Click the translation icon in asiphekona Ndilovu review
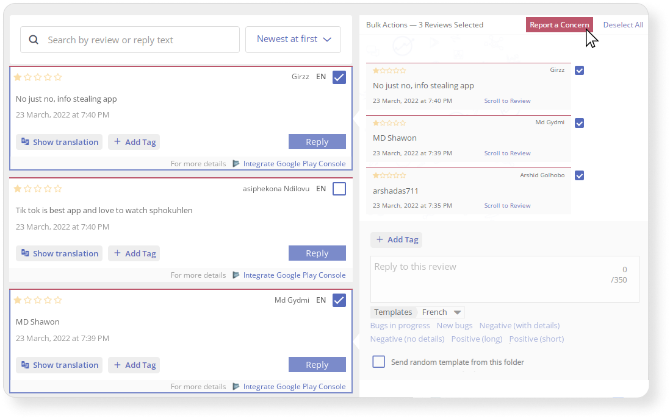 click(25, 253)
